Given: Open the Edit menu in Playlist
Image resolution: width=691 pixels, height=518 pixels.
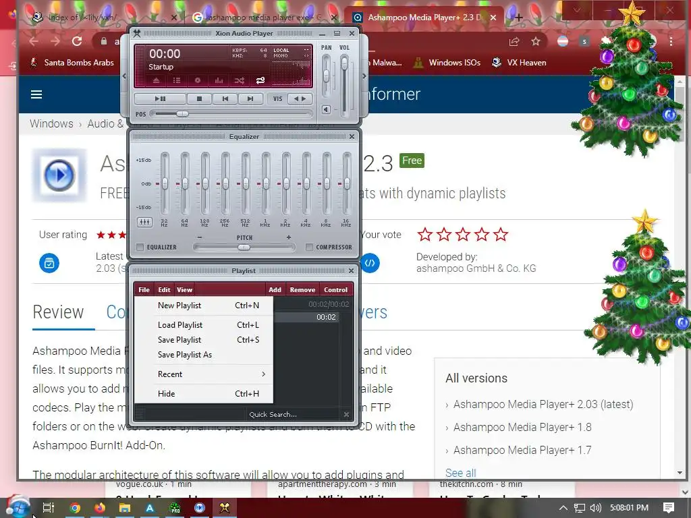Looking at the screenshot, I should tap(164, 289).
